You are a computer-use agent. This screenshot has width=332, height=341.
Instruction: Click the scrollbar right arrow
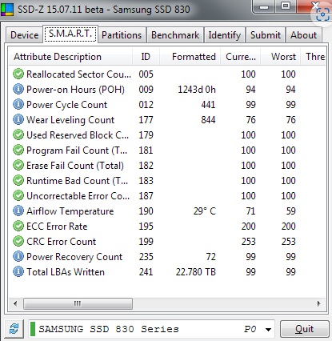point(319,303)
